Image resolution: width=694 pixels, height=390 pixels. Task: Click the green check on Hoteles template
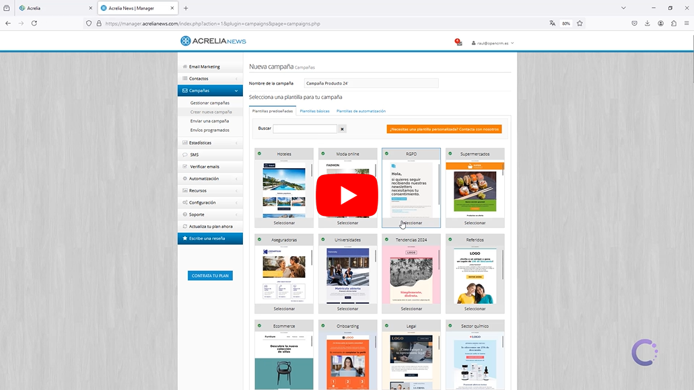pyautogui.click(x=259, y=154)
